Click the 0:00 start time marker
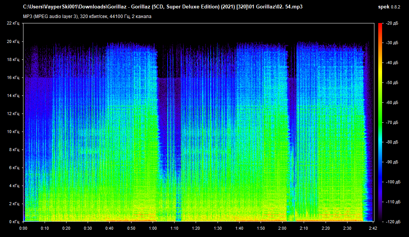The width and height of the screenshot is (409, 237). pyautogui.click(x=23, y=228)
